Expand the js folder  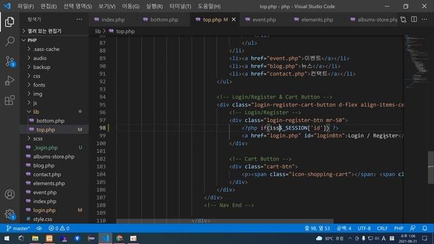click(x=54, y=102)
